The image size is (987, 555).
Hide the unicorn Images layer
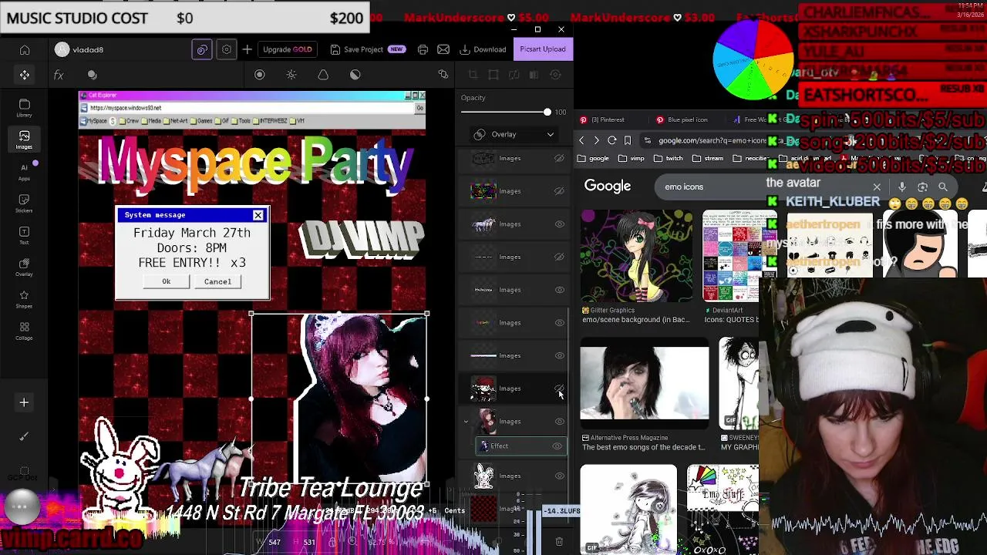pyautogui.click(x=559, y=224)
